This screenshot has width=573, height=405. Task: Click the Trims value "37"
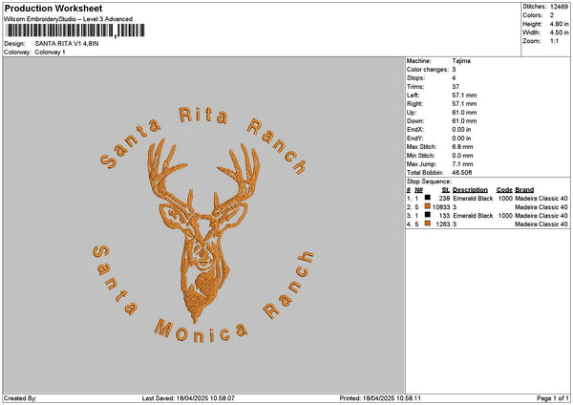(456, 87)
